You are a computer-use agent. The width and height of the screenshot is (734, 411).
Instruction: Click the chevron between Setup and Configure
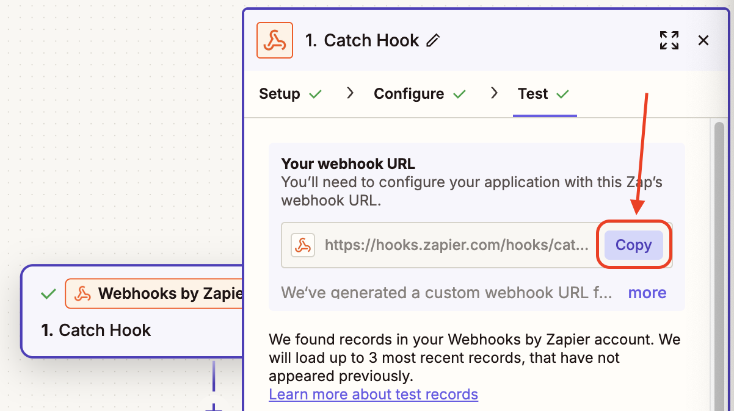click(x=350, y=93)
